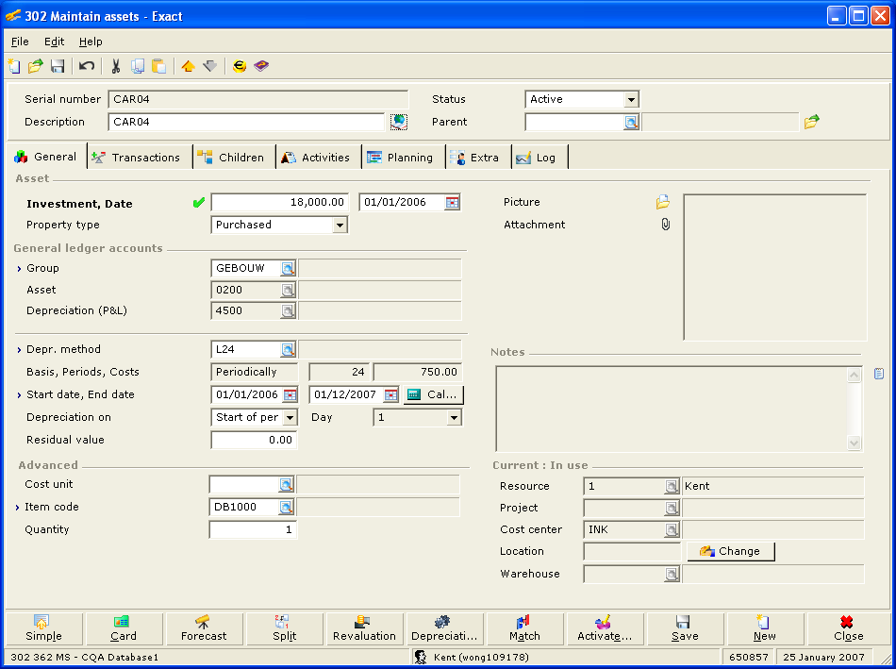896x669 pixels.
Task: Open the purple help book icon
Action: [261, 66]
